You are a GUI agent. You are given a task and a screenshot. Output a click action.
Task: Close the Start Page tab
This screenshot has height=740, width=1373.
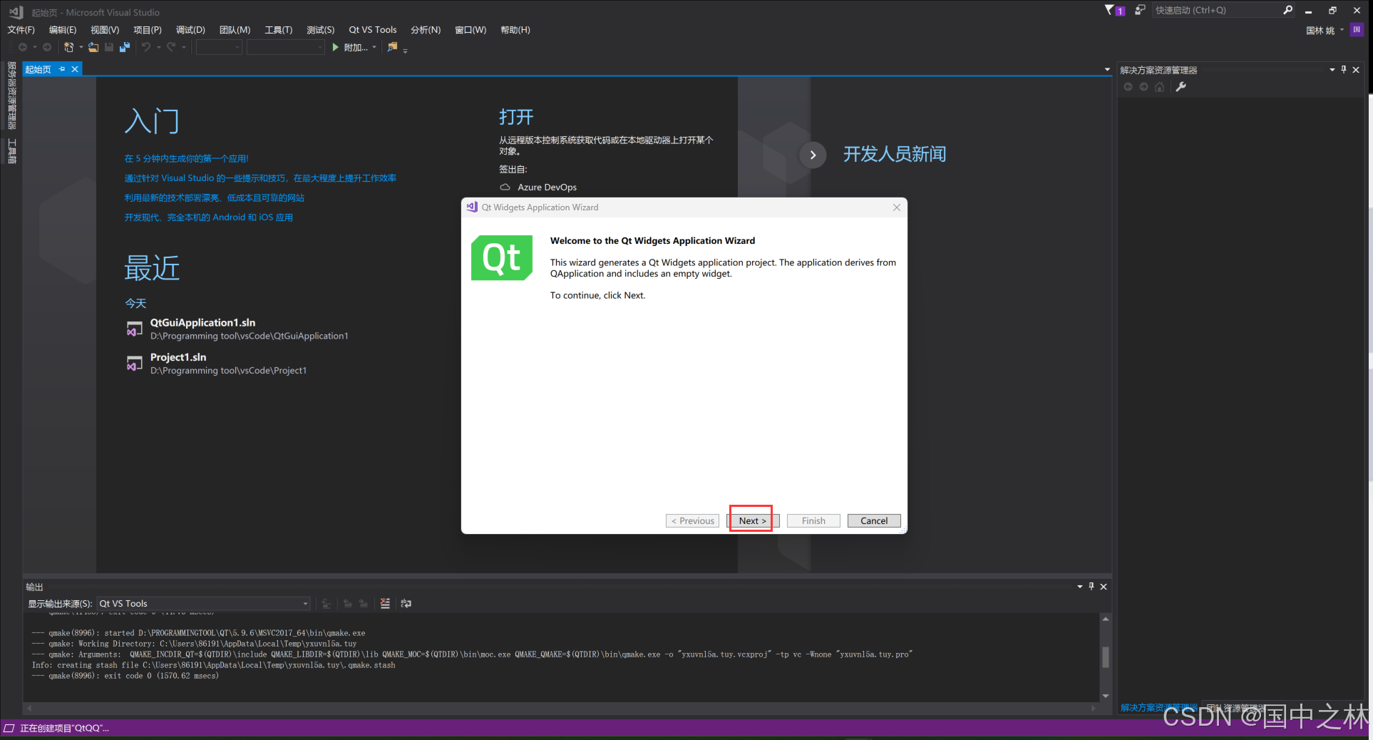[75, 69]
